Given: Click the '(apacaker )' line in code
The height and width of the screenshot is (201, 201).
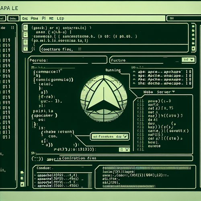Looking at the screenshot, I should point(44,115).
